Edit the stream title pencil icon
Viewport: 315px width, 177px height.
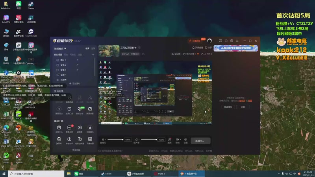click(x=139, y=48)
